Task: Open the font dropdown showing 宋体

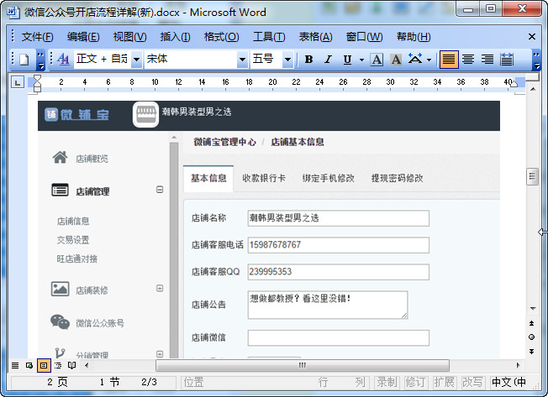Action: tap(242, 60)
